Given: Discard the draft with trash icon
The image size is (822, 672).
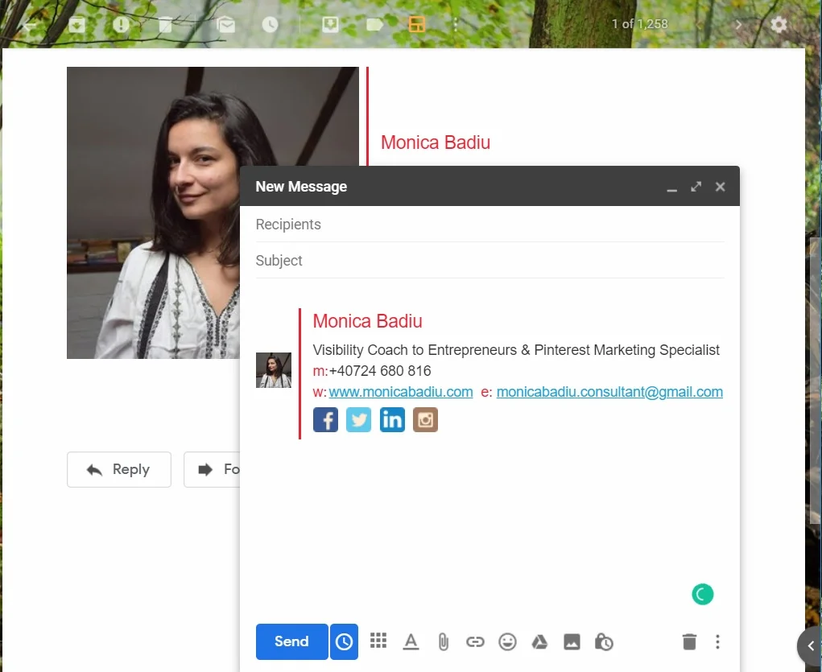Looking at the screenshot, I should (x=689, y=641).
